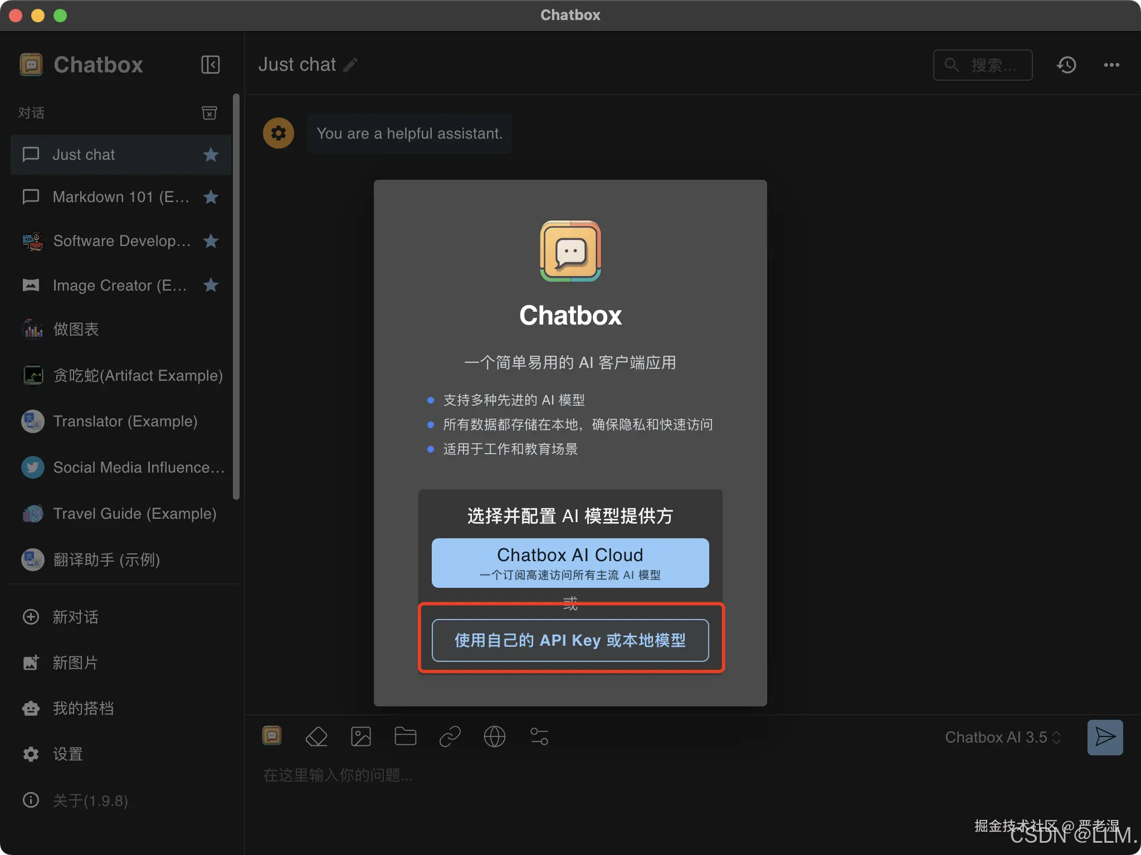Viewport: 1141px width, 855px height.
Task: Click the folder icon to attach a file
Action: (x=405, y=736)
